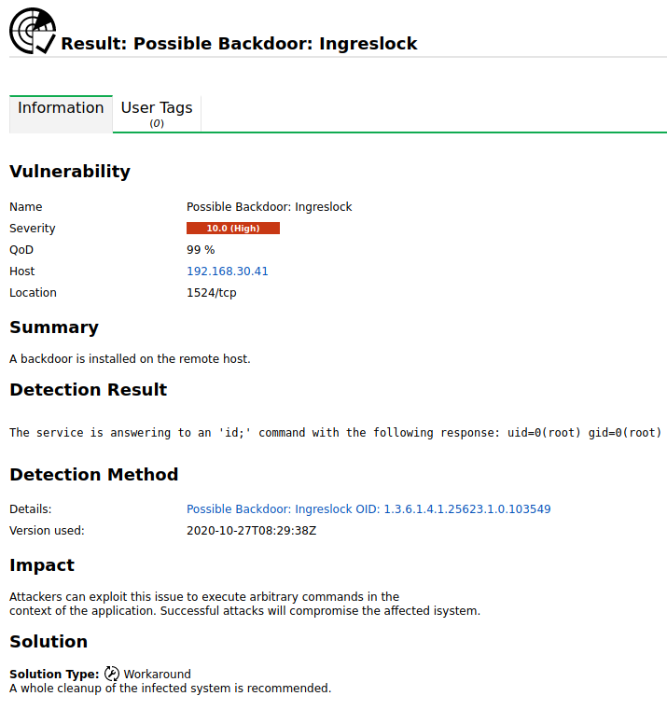Open the Ingreslock OID details link
This screenshot has width=667, height=710.
click(x=368, y=509)
